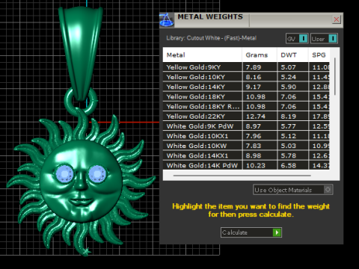Click the 12.74 grams value
The image size is (359, 269).
click(x=256, y=117)
